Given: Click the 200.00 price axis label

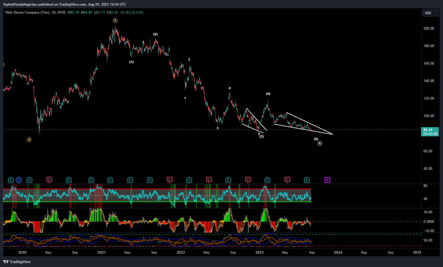Looking at the screenshot, I should [429, 28].
